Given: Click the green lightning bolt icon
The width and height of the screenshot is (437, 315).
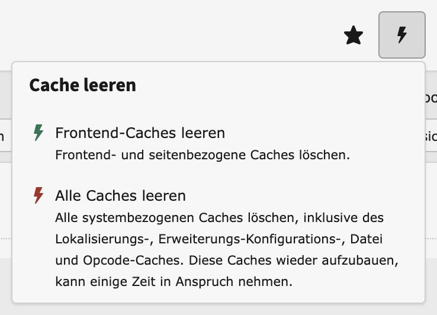Looking at the screenshot, I should click(x=38, y=133).
